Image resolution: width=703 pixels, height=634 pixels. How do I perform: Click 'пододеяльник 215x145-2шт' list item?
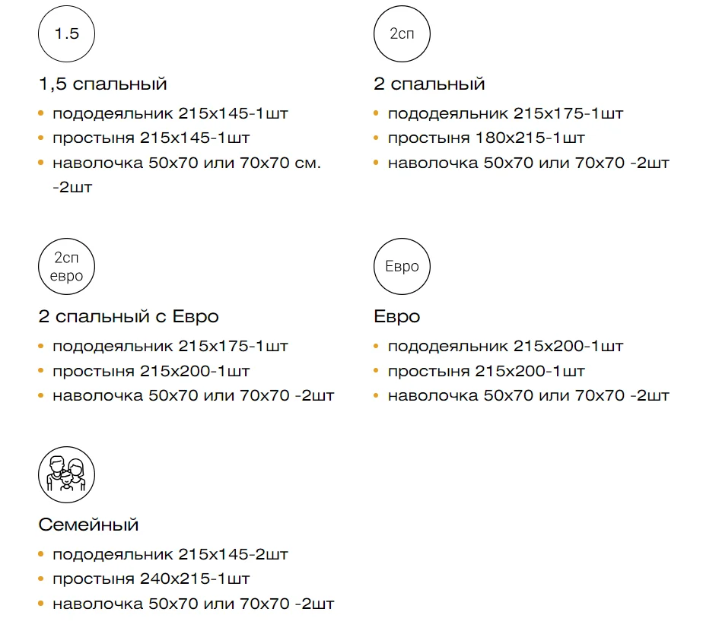(170, 554)
